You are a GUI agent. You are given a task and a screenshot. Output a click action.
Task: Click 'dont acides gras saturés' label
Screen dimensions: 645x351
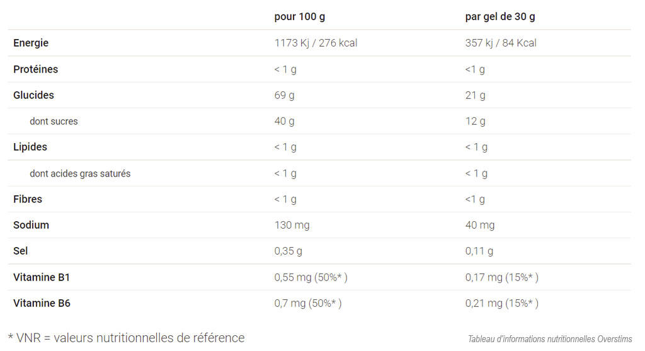coord(80,174)
